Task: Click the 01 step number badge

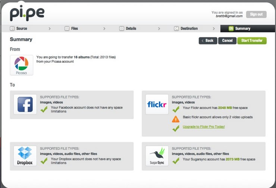Action: 12,28
